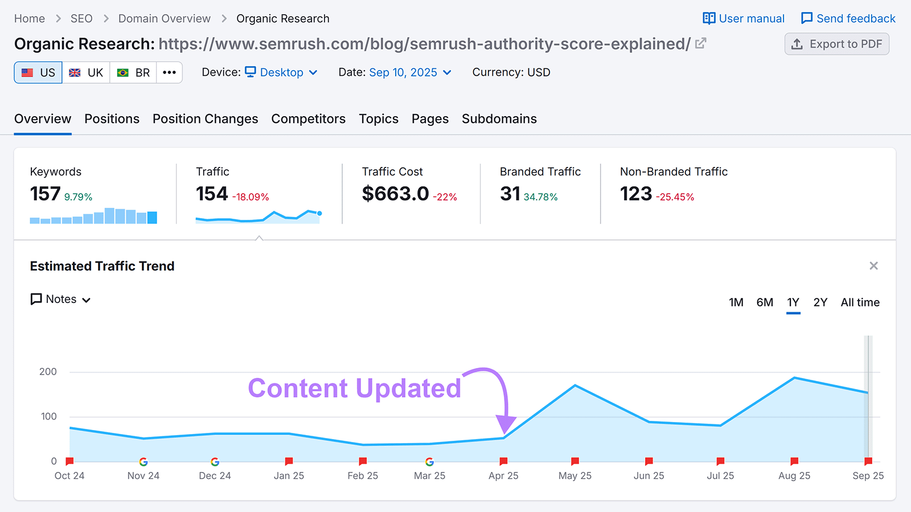Click the Export to PDF button
This screenshot has height=512, width=911.
(837, 44)
